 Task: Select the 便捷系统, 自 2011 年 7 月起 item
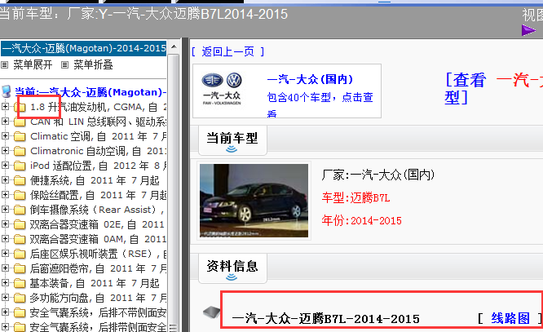point(95,180)
